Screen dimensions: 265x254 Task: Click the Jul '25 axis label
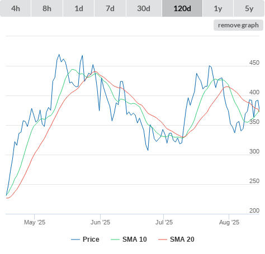(x=164, y=222)
